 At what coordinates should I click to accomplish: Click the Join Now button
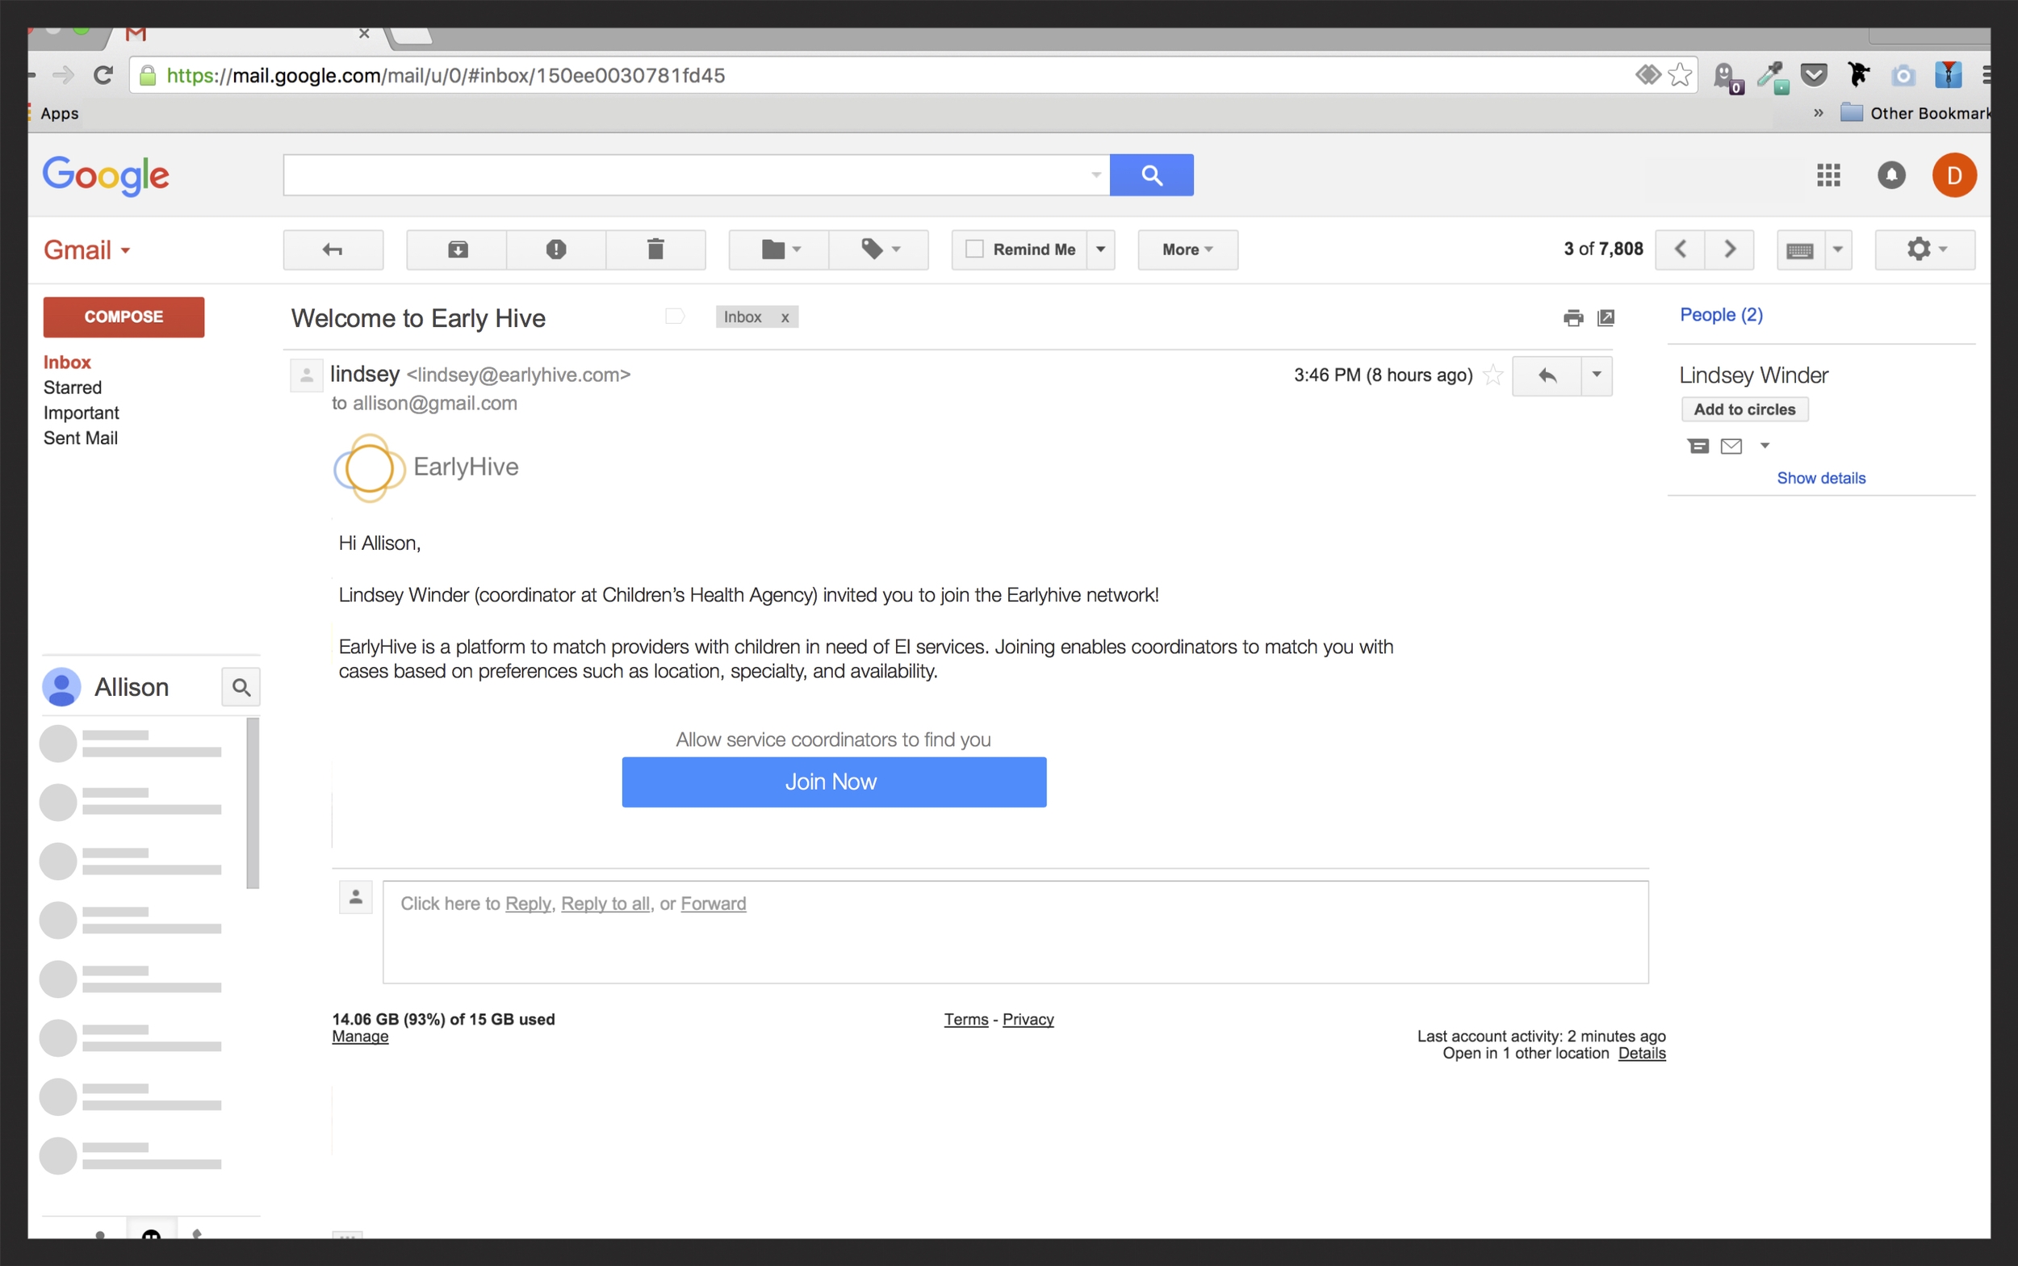pyautogui.click(x=834, y=782)
